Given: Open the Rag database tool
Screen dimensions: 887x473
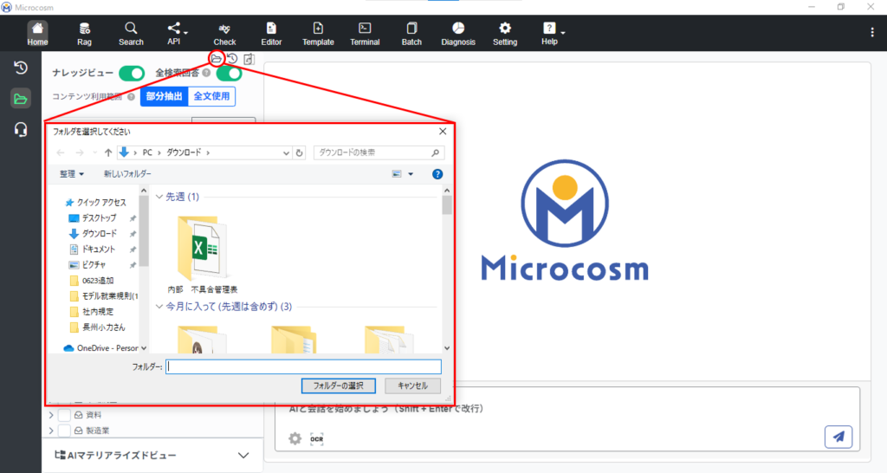Looking at the screenshot, I should point(84,34).
